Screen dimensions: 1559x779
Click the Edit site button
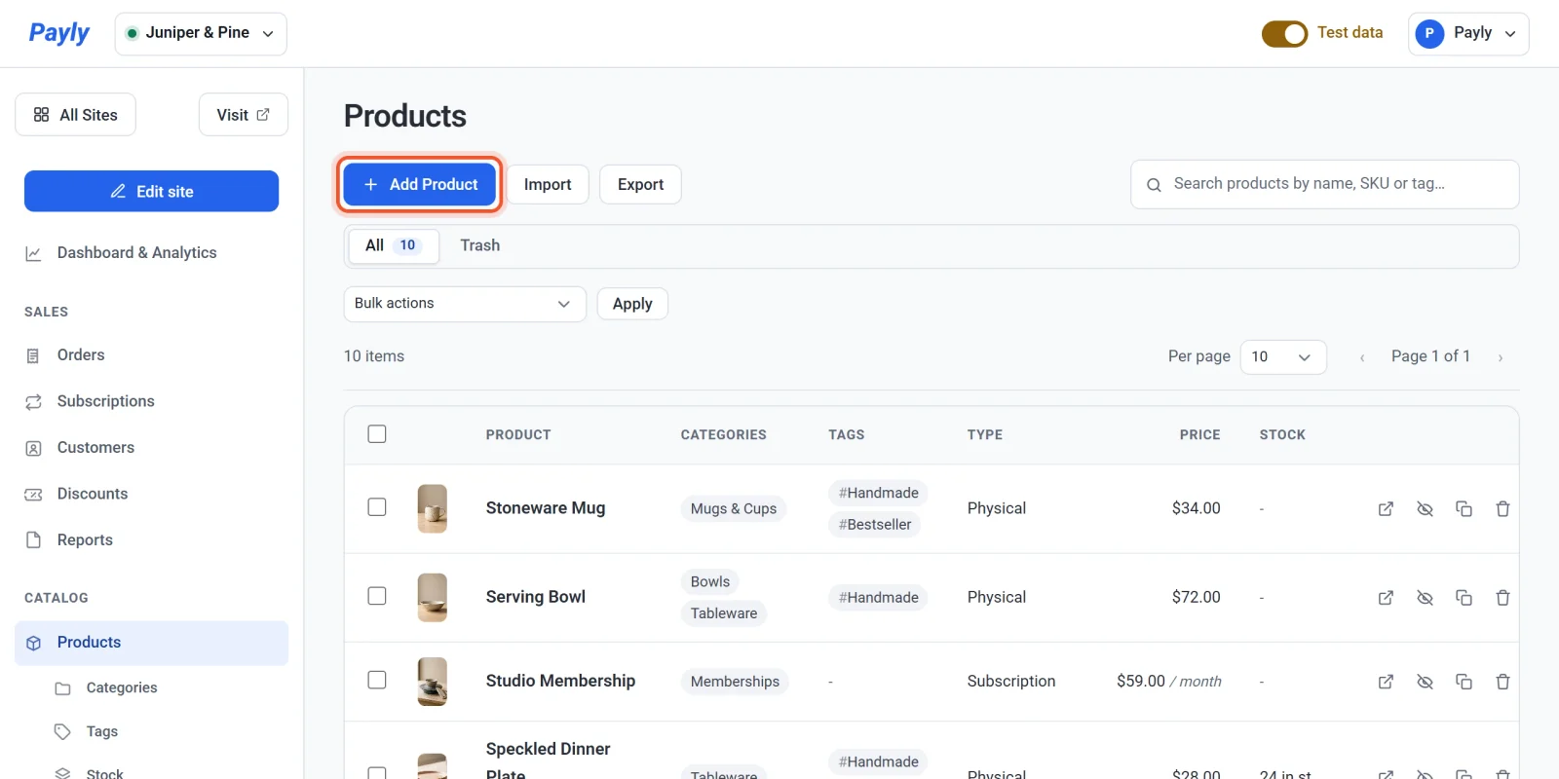(152, 191)
